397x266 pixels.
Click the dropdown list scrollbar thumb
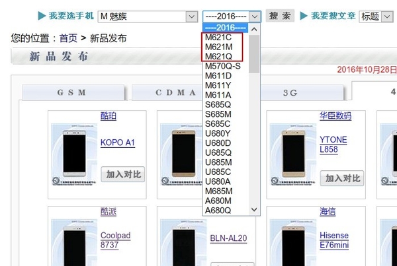point(254,54)
